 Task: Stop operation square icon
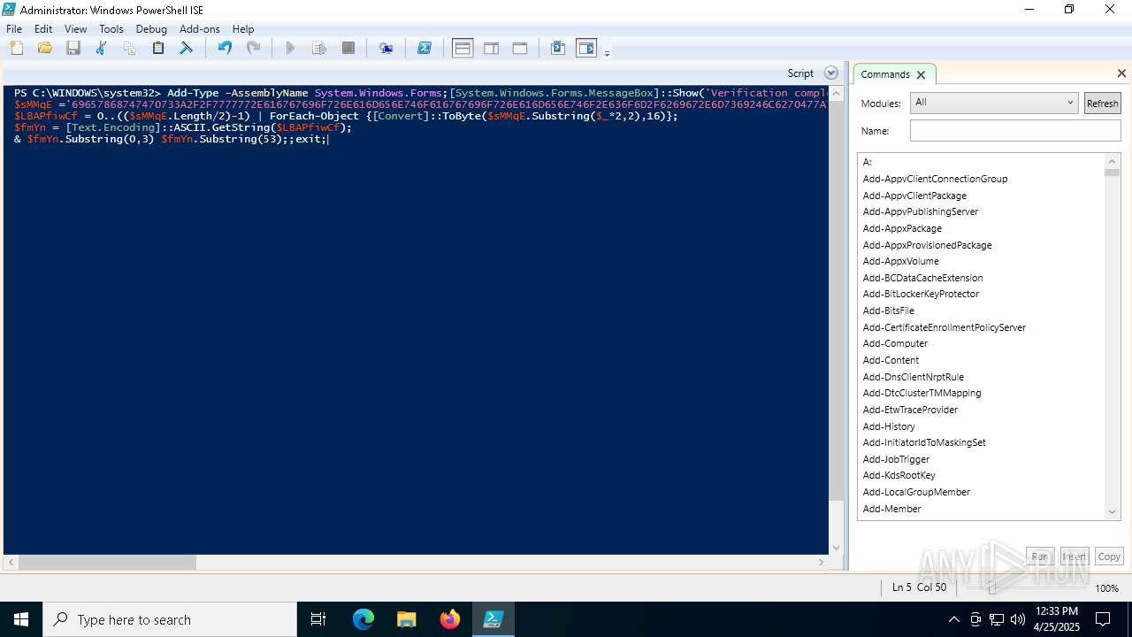(x=348, y=49)
